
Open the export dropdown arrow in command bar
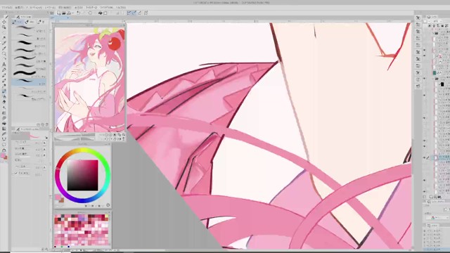pyautogui.click(x=72, y=13)
